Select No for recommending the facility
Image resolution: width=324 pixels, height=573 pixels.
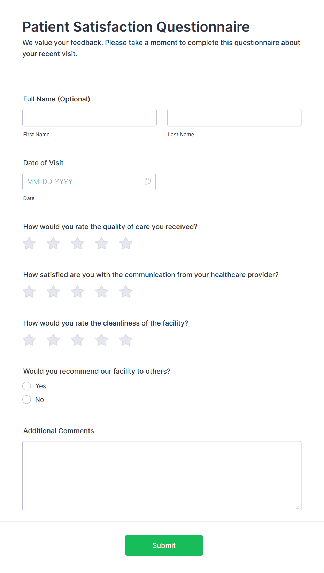coord(26,399)
